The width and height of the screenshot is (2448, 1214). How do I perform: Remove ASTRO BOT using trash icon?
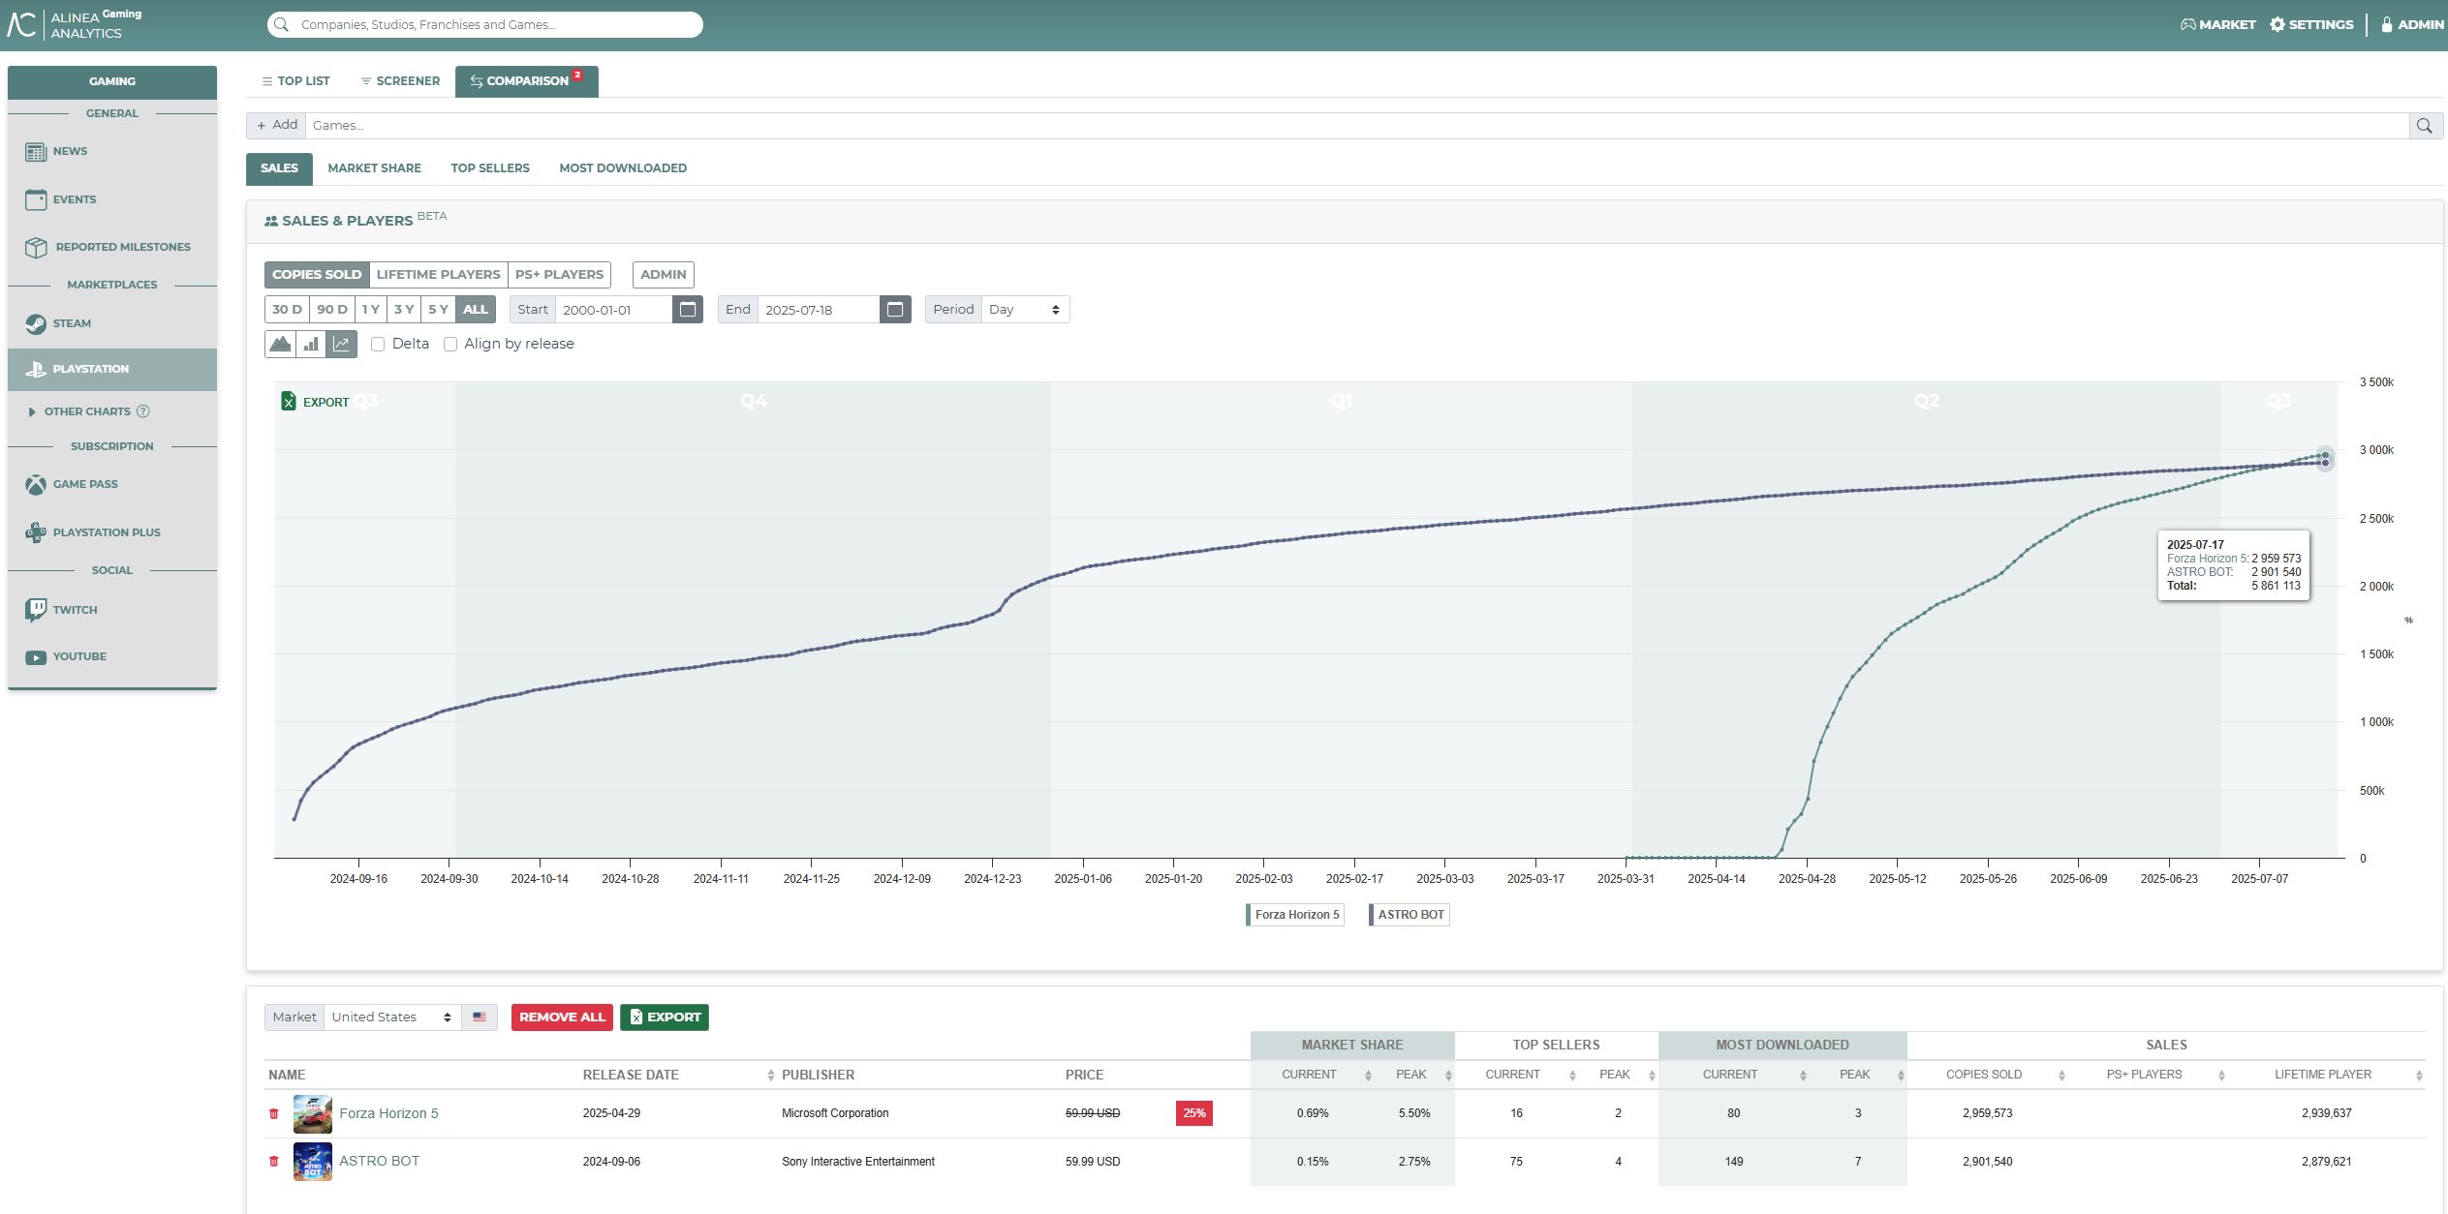click(x=274, y=1162)
